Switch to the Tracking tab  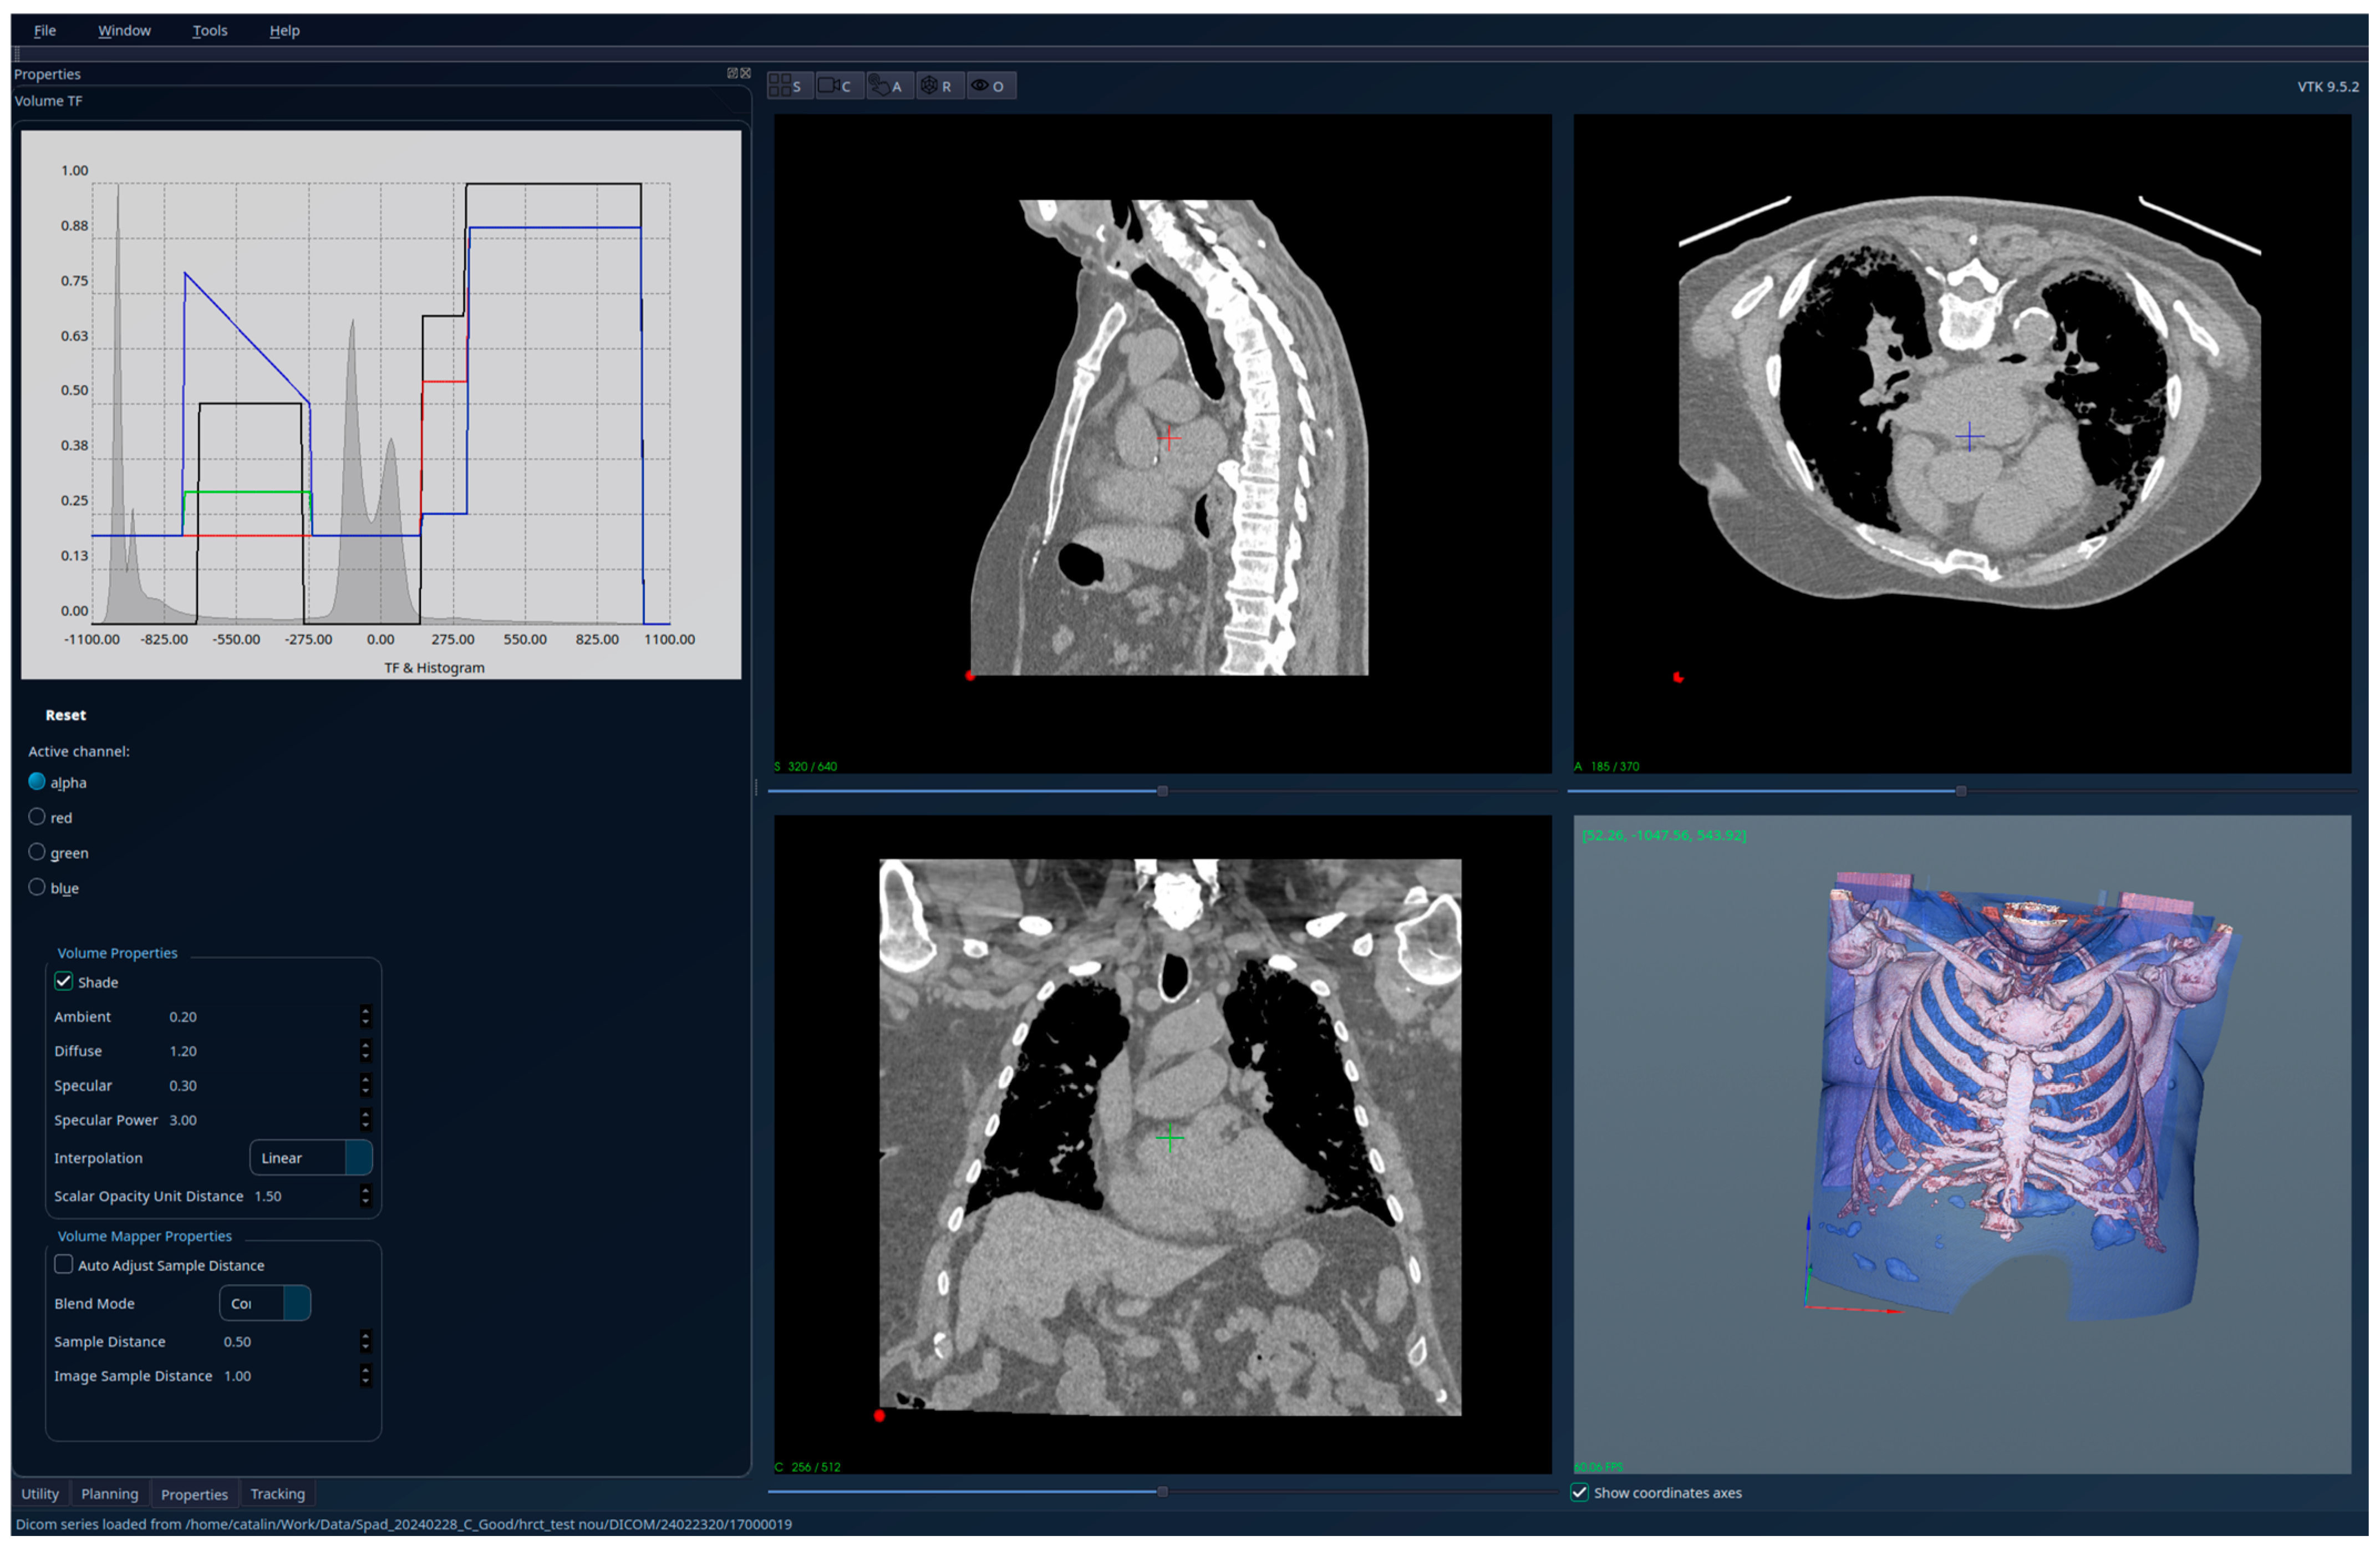click(x=277, y=1493)
